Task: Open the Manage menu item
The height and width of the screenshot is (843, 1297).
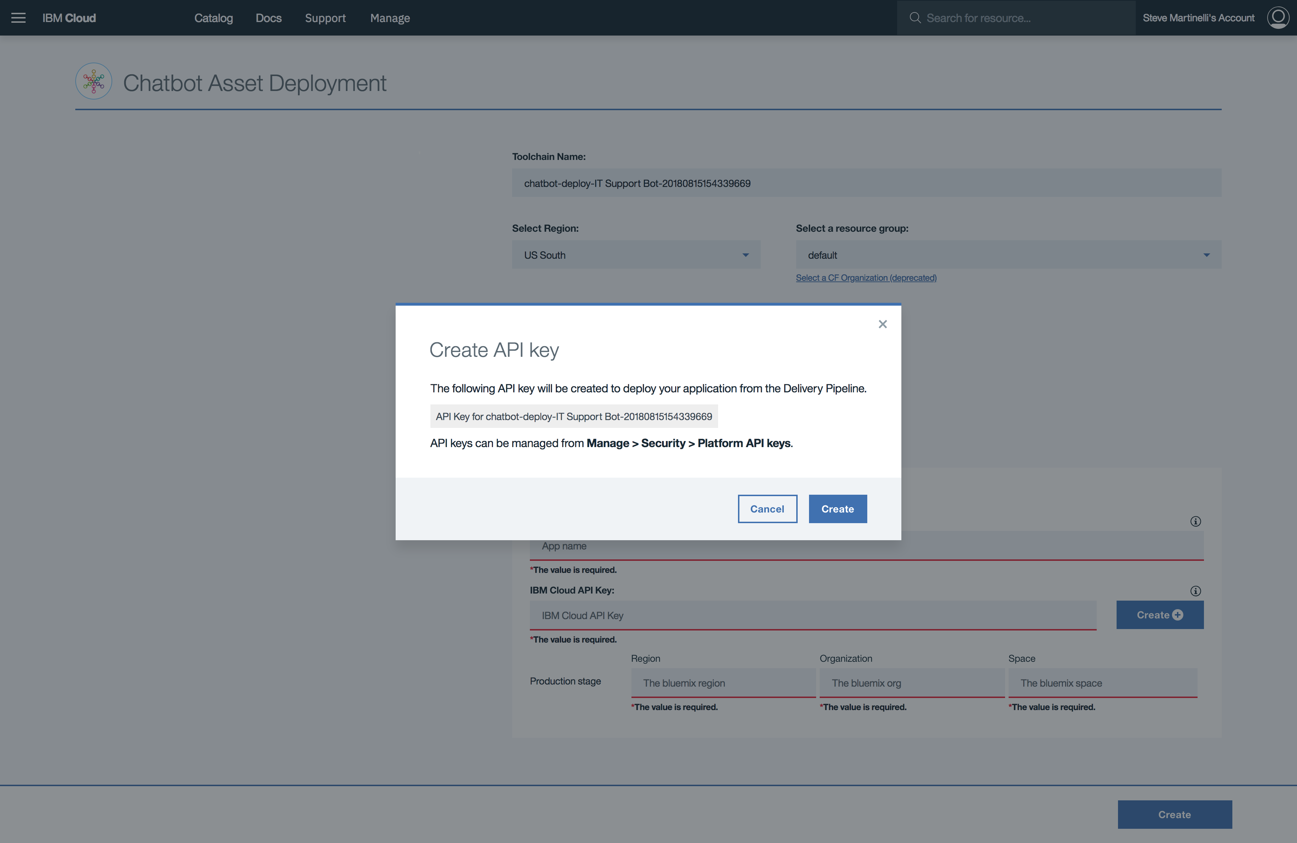Action: pyautogui.click(x=390, y=18)
